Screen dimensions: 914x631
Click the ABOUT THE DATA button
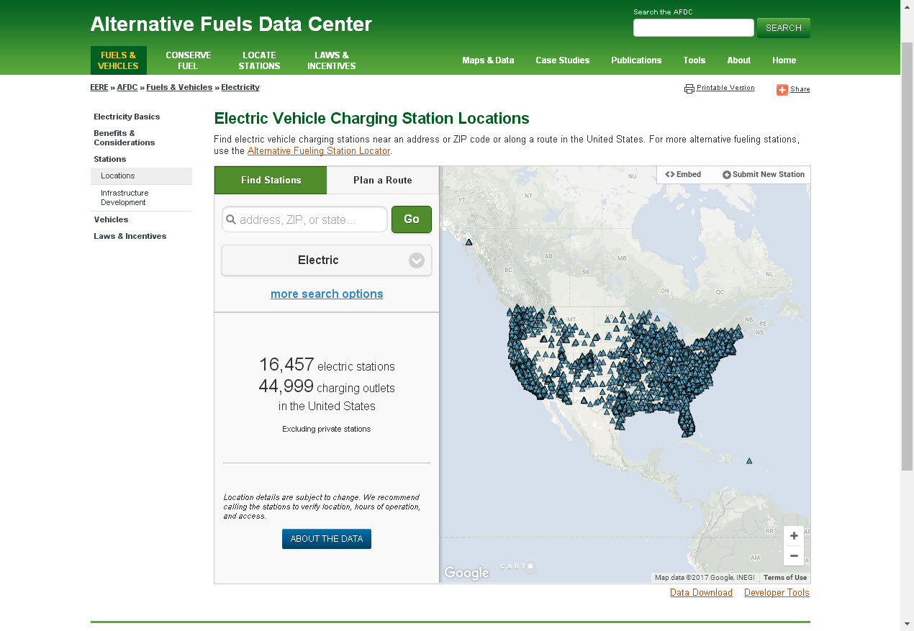pyautogui.click(x=326, y=538)
